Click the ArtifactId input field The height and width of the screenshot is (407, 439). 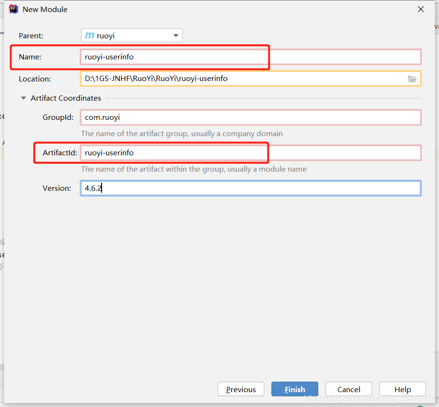[251, 152]
